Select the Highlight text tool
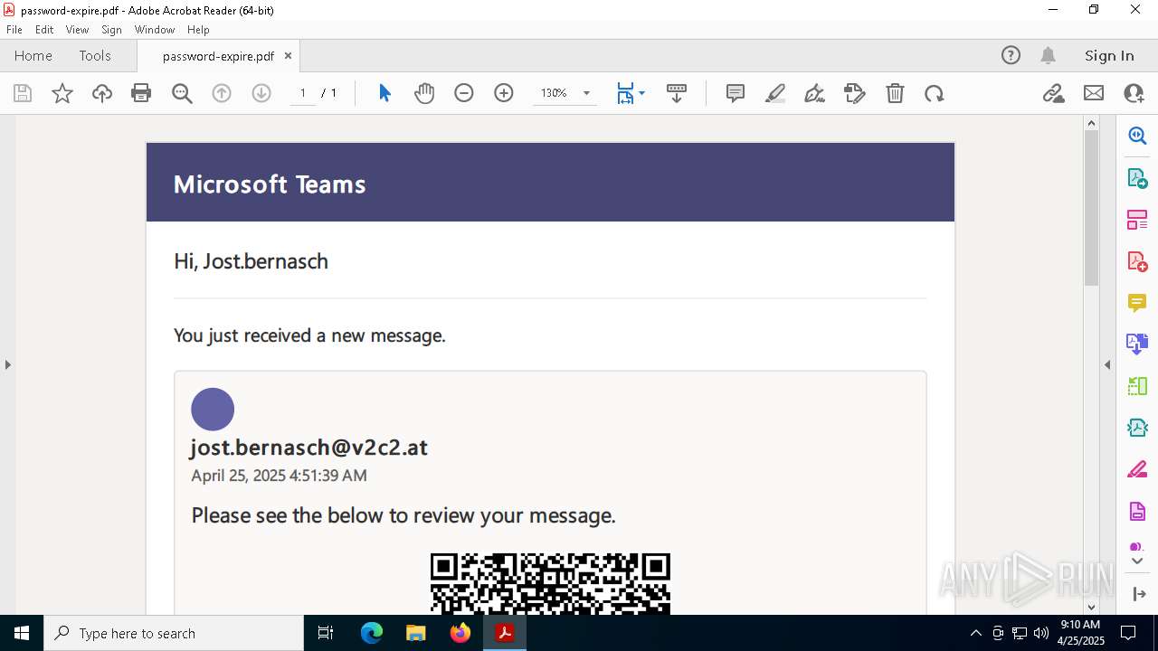This screenshot has height=651, width=1158. pyautogui.click(x=775, y=93)
